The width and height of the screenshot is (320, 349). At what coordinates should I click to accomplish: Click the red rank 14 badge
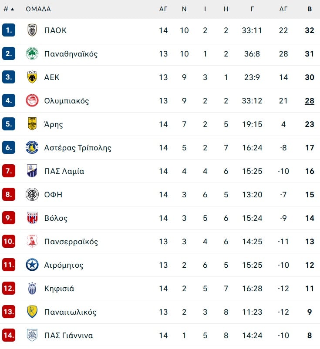[x=9, y=335]
